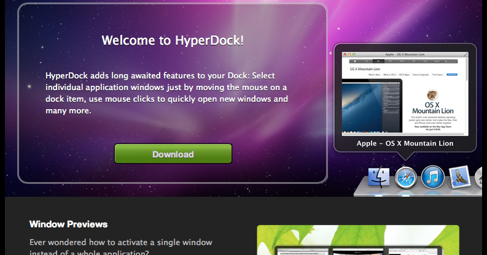Click the 'HyperDock adds long awaited features' paragraph
This screenshot has width=487, height=255.
click(167, 93)
